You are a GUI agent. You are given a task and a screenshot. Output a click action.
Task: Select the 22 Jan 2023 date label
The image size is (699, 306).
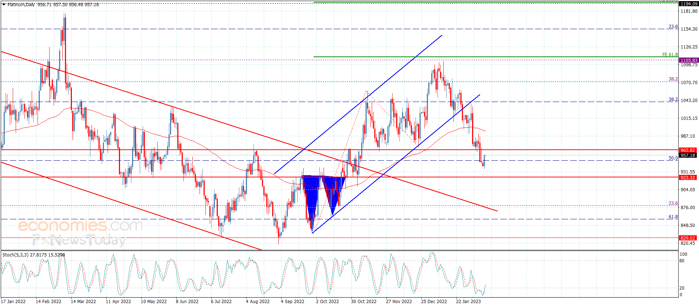468,301
